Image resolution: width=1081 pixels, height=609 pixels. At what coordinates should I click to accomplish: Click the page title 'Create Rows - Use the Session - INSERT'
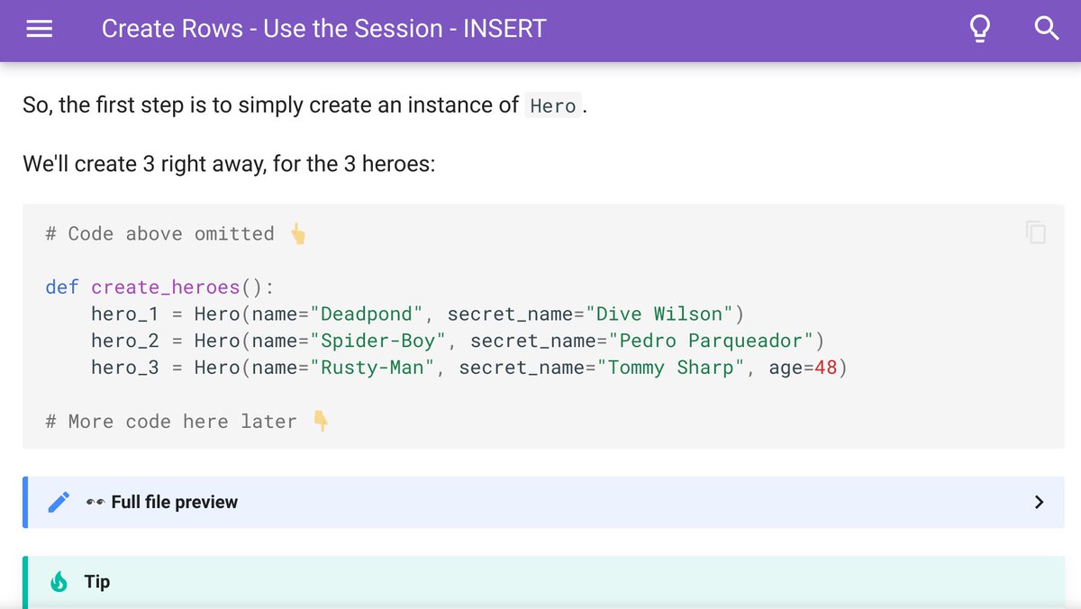324,29
